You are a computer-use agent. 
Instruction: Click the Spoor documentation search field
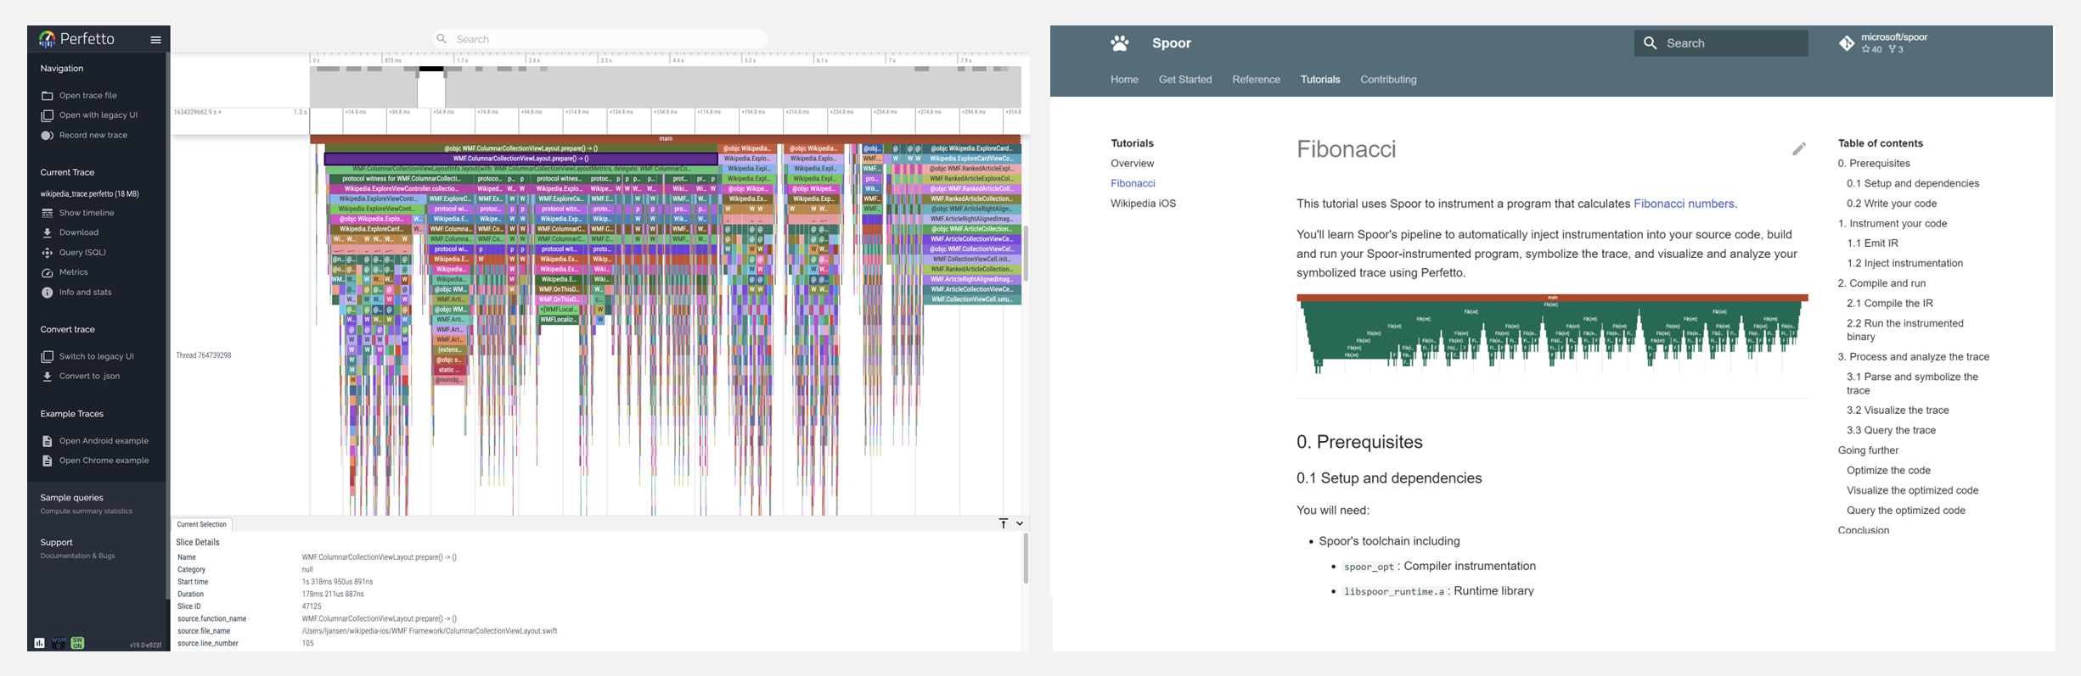tap(1721, 43)
